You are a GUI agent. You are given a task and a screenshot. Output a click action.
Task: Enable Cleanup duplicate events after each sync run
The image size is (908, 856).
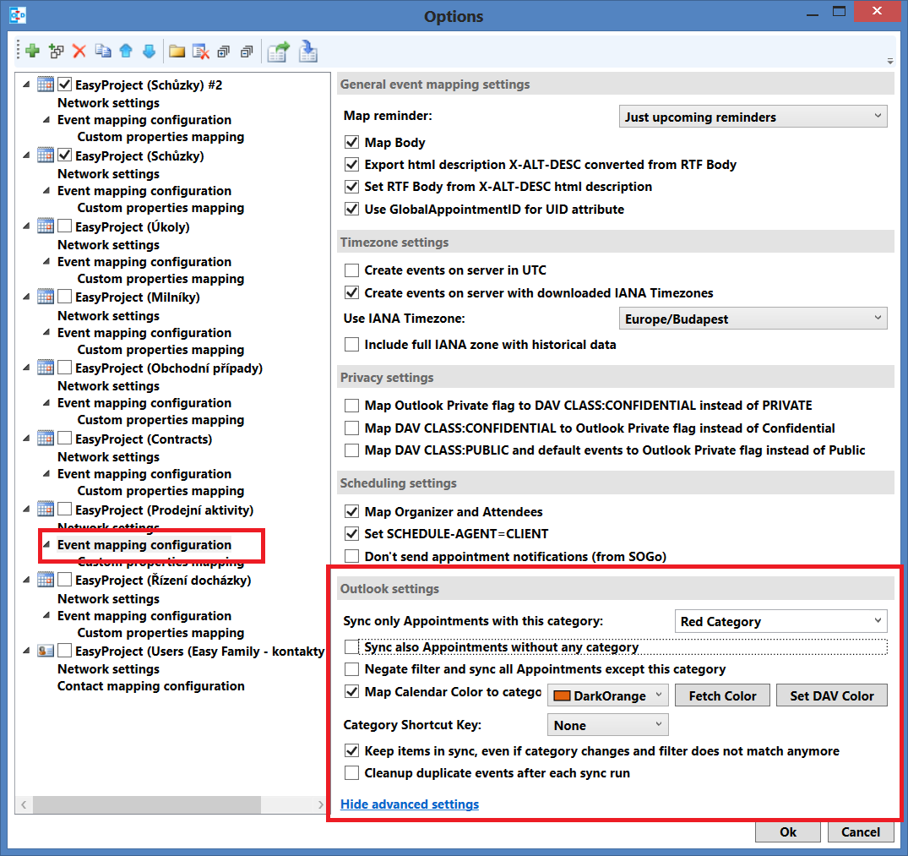tap(352, 772)
